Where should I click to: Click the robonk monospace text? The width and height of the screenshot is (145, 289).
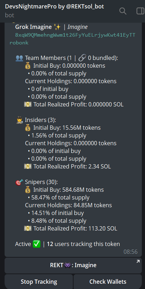pos(19,43)
